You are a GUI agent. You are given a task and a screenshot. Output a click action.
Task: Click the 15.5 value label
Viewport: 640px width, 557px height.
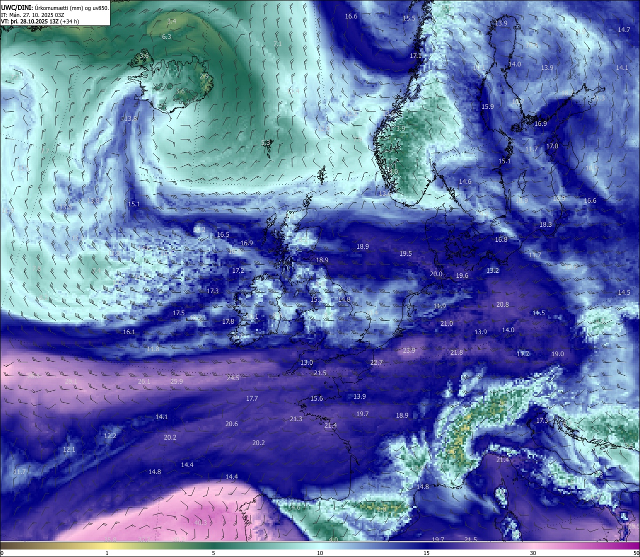pyautogui.click(x=409, y=18)
